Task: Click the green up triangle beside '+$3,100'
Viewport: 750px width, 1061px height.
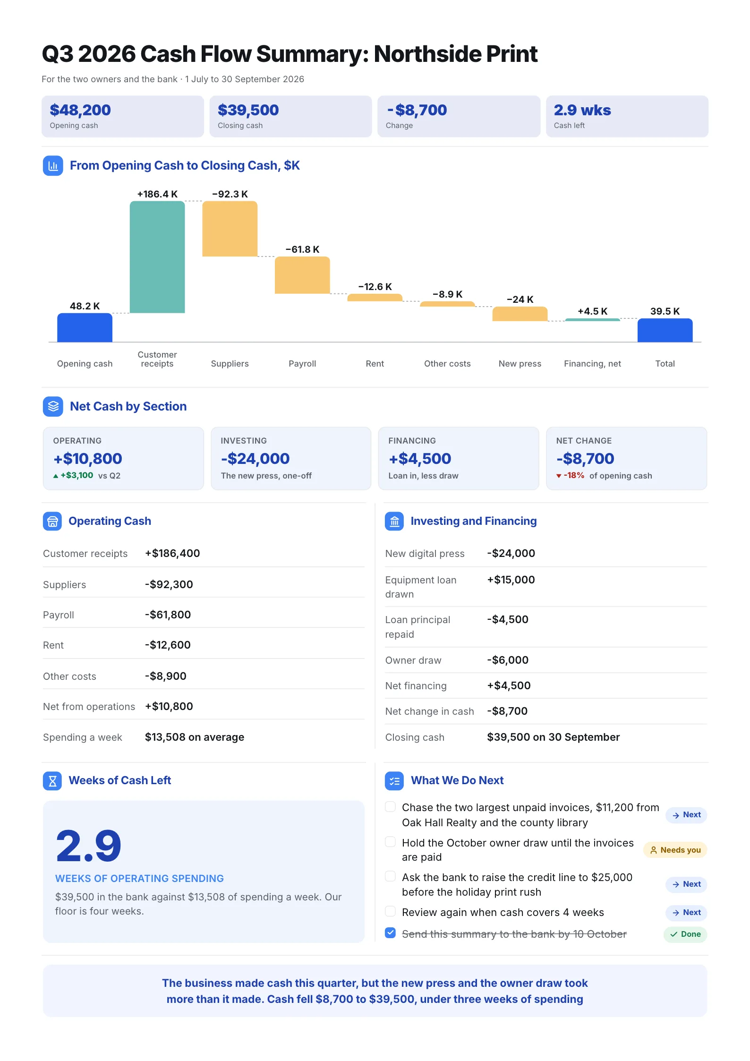Action: (x=56, y=476)
